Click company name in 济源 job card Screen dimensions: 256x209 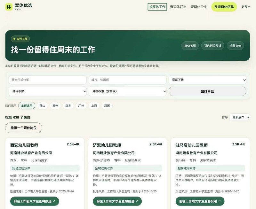(x=114, y=153)
